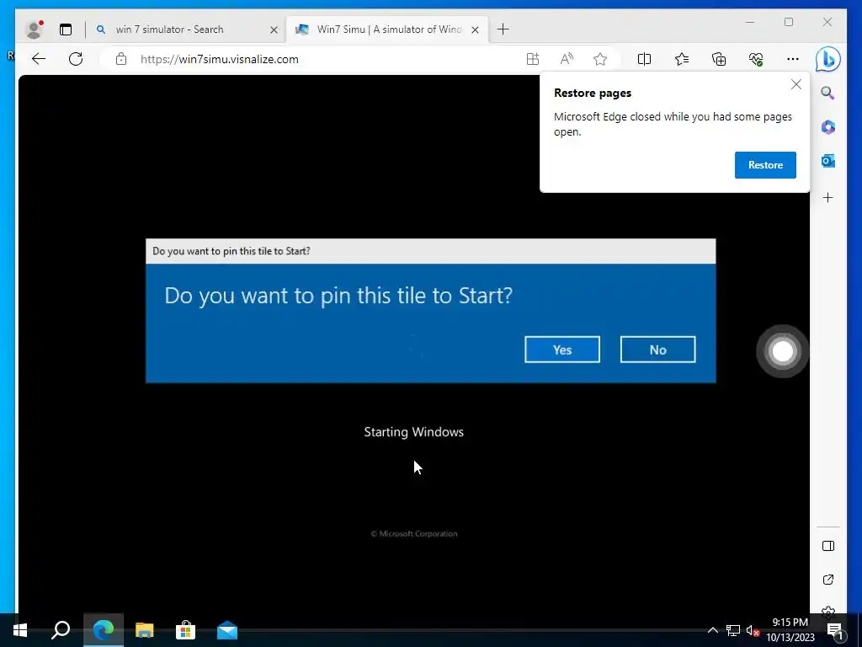Go back to the previous page

[39, 59]
